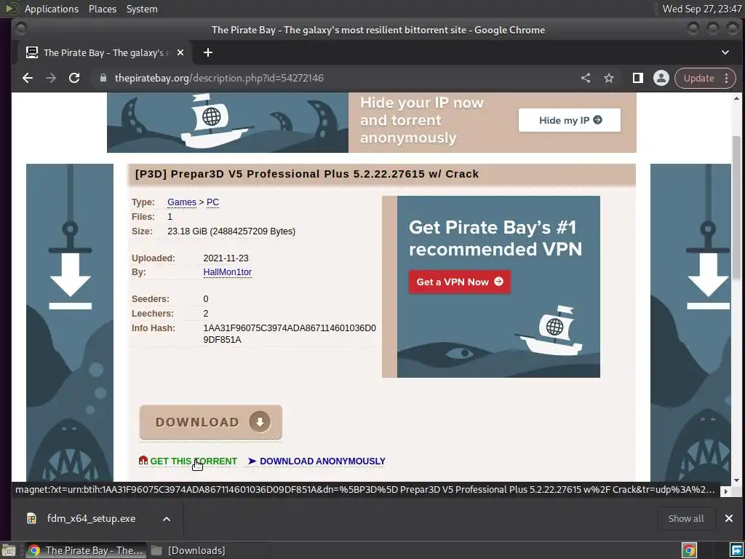Click the magnet icon beside Get This Torrent
The image size is (745, 559).
click(x=143, y=460)
